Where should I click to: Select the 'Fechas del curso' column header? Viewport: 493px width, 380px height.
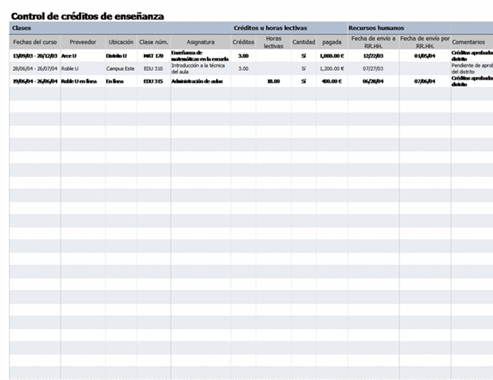[x=35, y=42]
